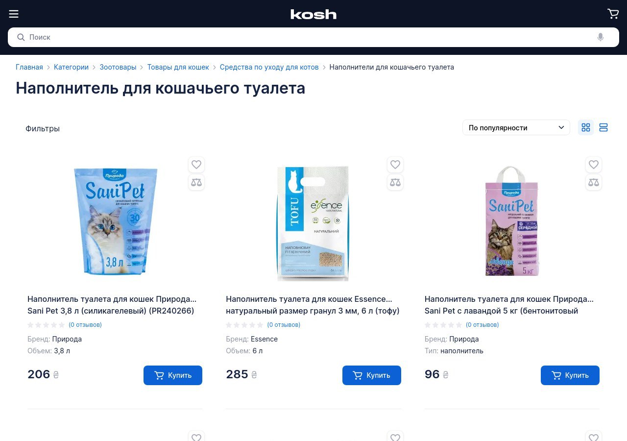This screenshot has width=627, height=441.
Task: Open the shopping cart
Action: 613,14
